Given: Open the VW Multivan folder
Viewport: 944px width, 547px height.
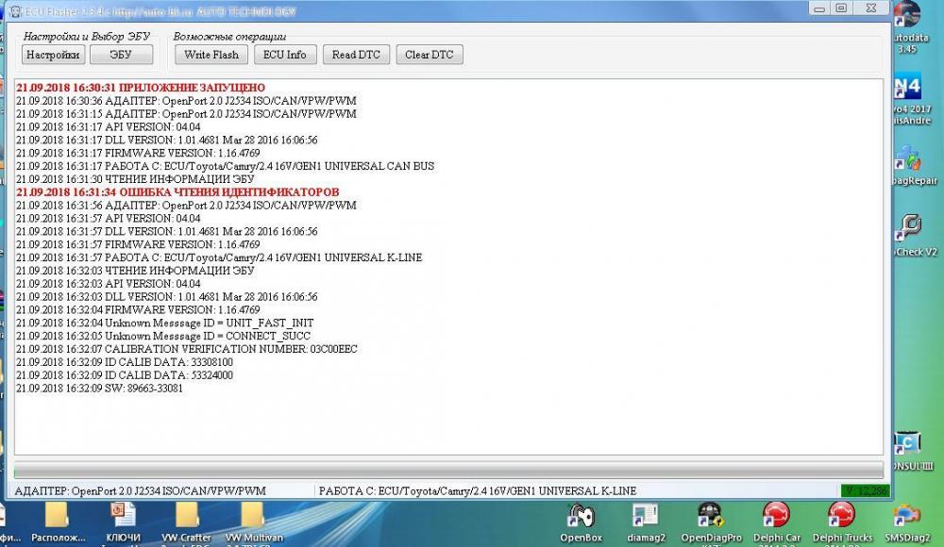Looking at the screenshot, I should (x=251, y=516).
